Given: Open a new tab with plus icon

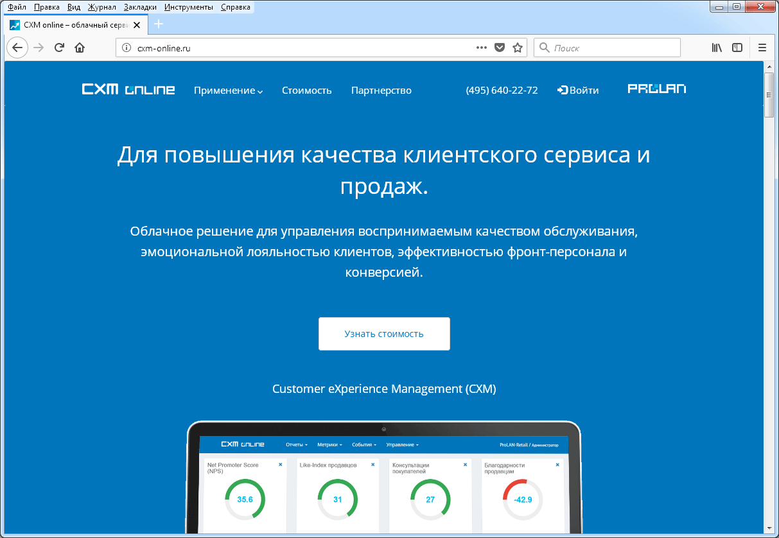Looking at the screenshot, I should [x=159, y=24].
